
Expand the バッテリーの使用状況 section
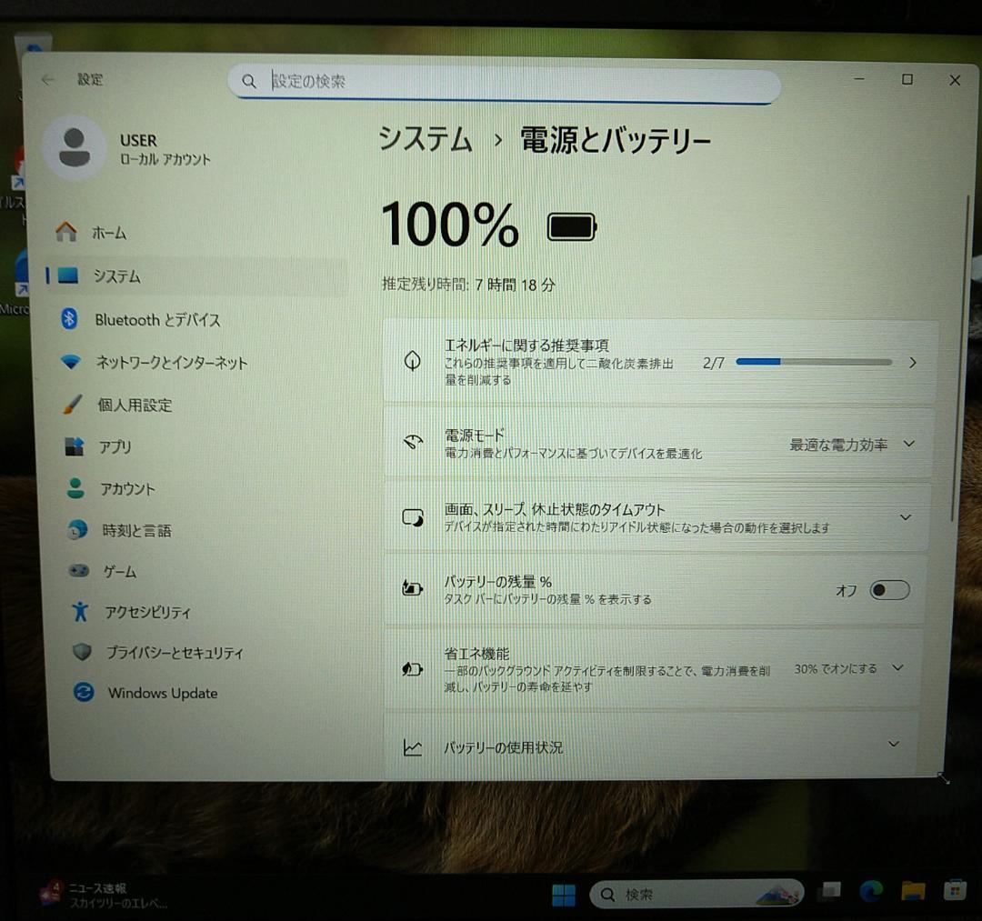coord(893,744)
